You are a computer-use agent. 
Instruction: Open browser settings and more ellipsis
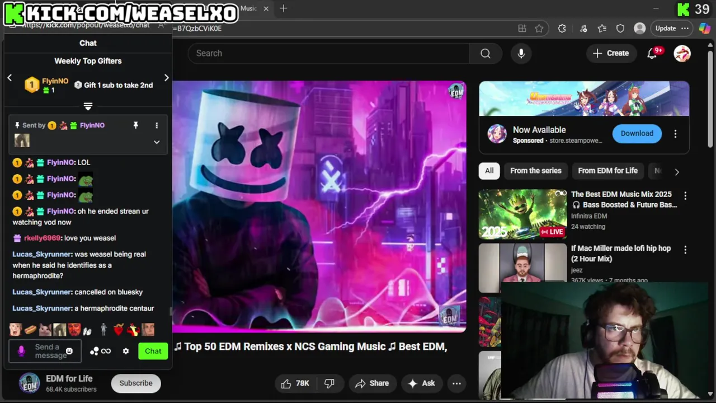[685, 29]
